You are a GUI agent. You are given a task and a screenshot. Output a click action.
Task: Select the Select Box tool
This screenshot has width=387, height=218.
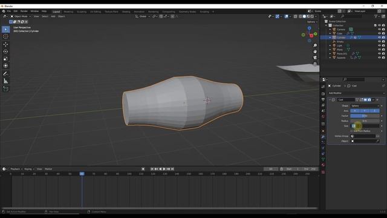5,30
